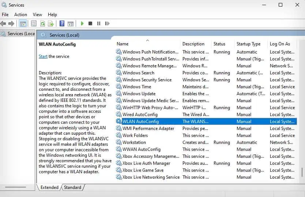Image resolution: width=305 pixels, height=197 pixels.
Task: Click the gear icon of Workstation
Action: coord(118,142)
